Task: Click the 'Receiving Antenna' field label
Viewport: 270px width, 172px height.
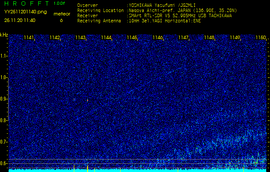Action: 99,21
